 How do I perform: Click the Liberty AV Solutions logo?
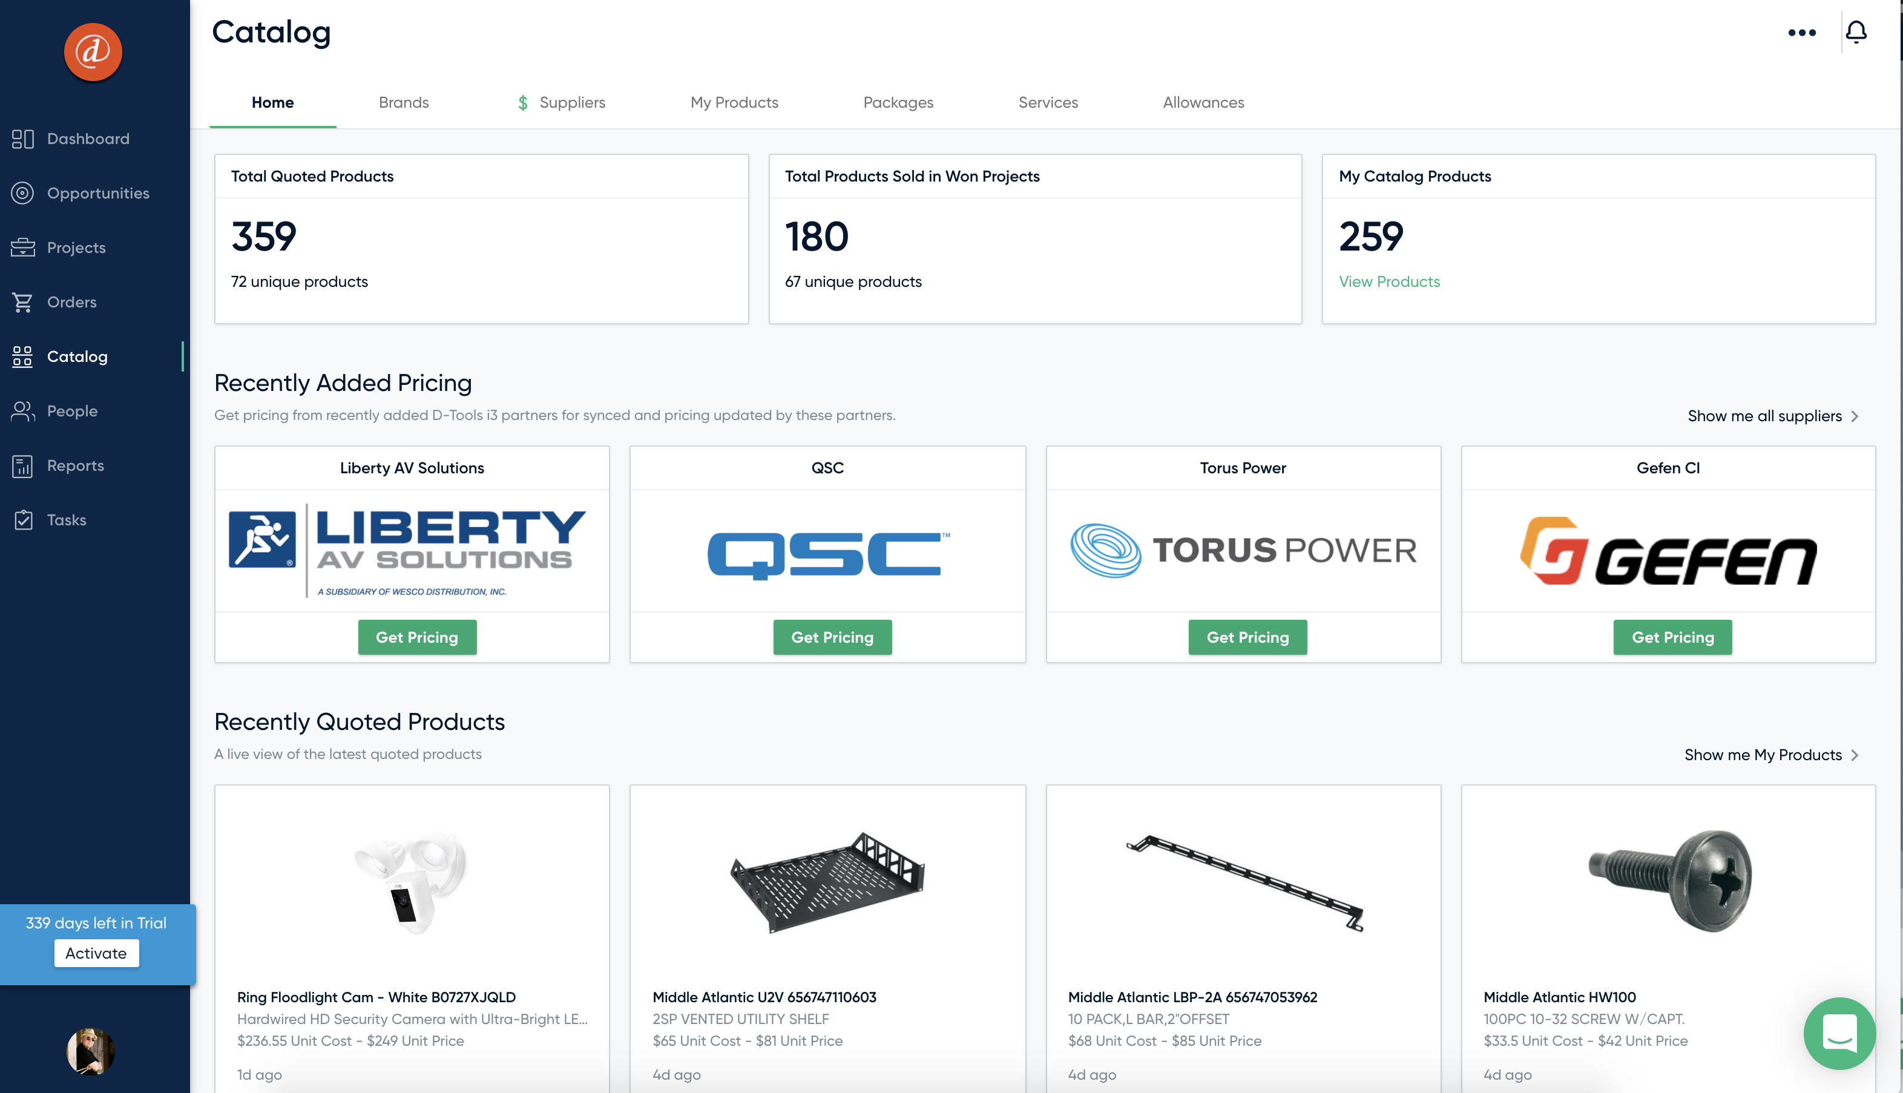point(407,550)
